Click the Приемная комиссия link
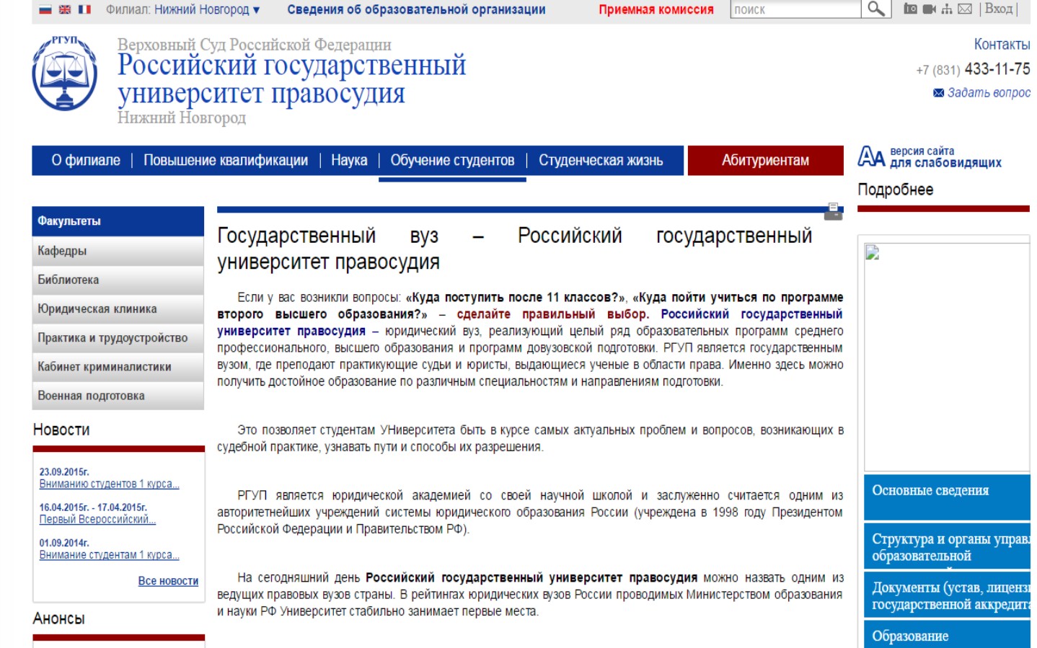 656,9
